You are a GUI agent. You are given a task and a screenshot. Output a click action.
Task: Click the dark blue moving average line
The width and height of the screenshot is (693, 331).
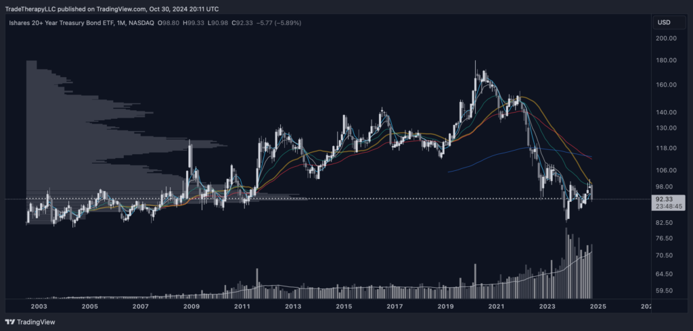pos(514,150)
